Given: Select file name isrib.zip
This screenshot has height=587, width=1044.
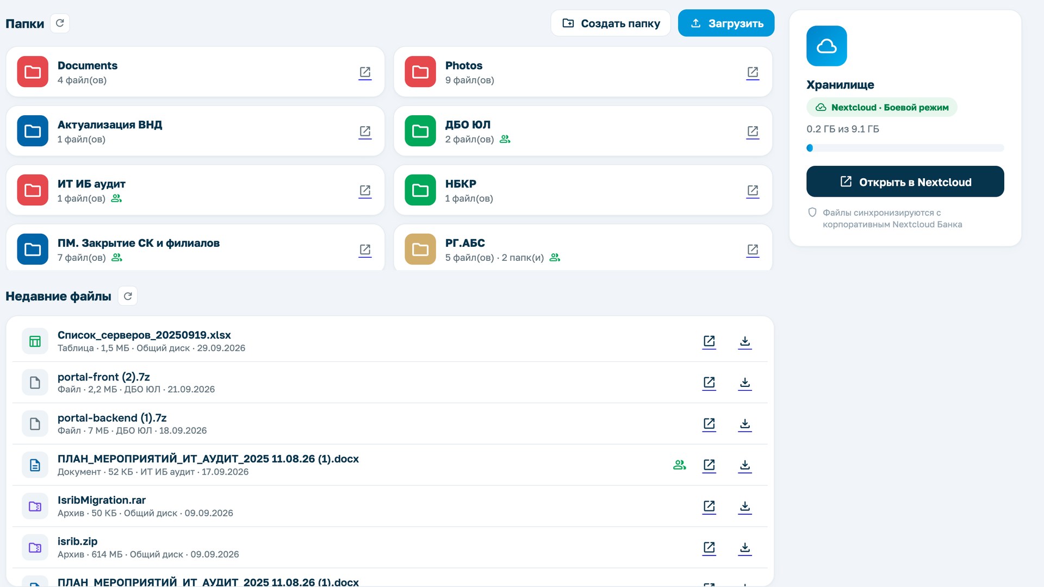Looking at the screenshot, I should (x=78, y=541).
